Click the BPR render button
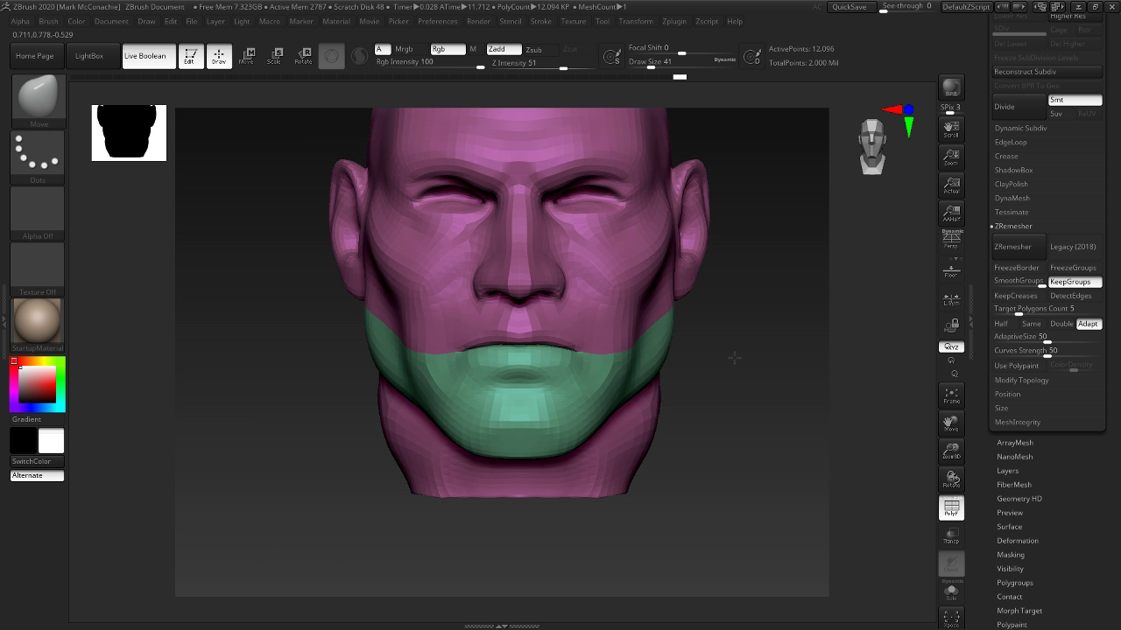The width and height of the screenshot is (1121, 630). pyautogui.click(x=951, y=87)
